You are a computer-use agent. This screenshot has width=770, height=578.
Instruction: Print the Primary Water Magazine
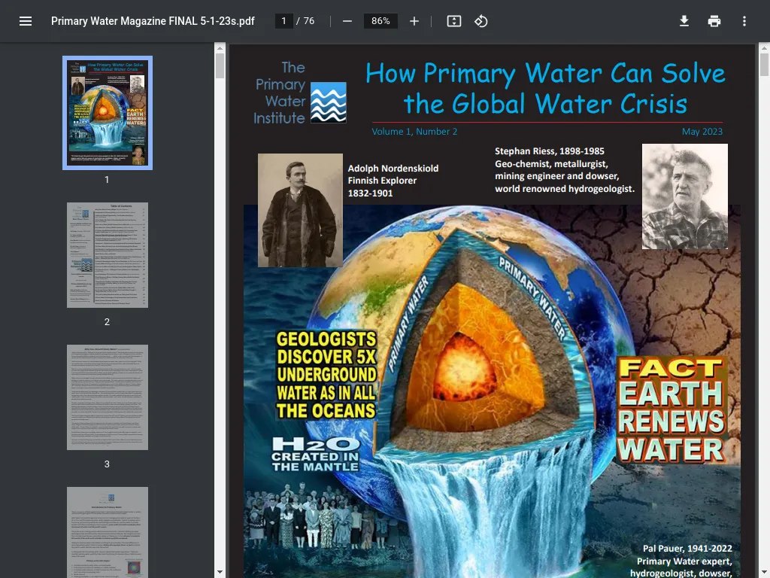(x=714, y=21)
